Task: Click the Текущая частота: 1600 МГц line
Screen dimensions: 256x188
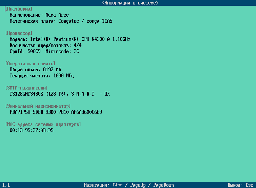Action: coord(42,76)
